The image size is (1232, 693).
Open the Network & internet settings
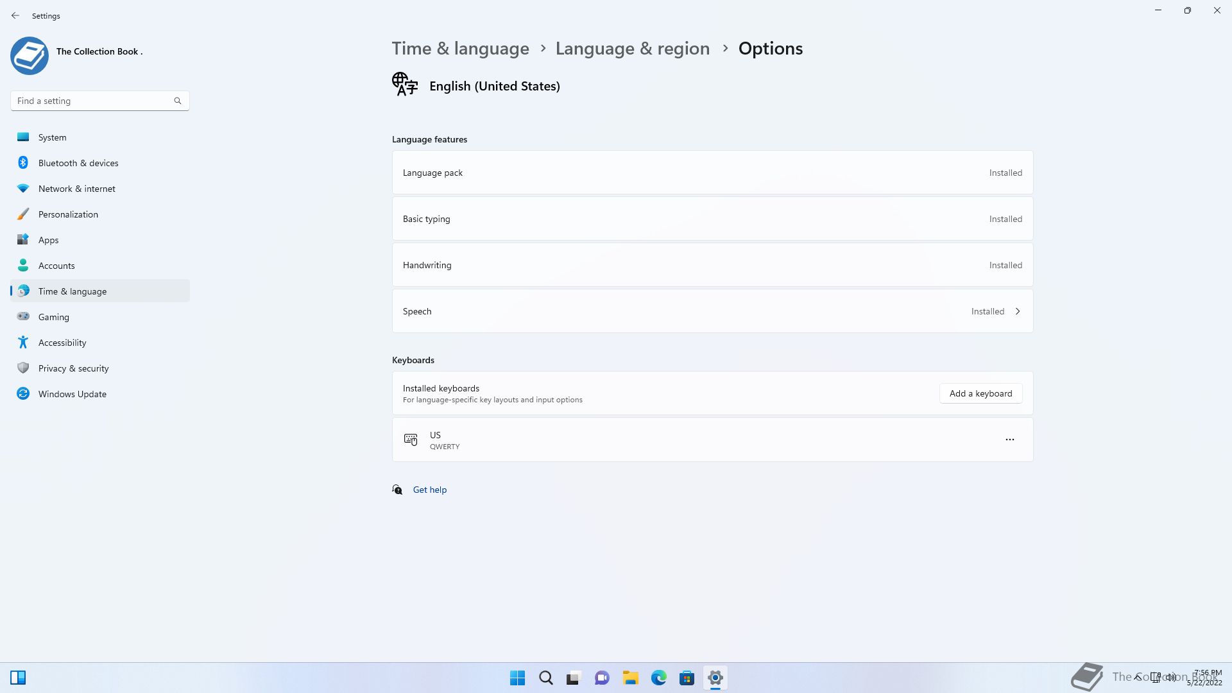pos(76,189)
